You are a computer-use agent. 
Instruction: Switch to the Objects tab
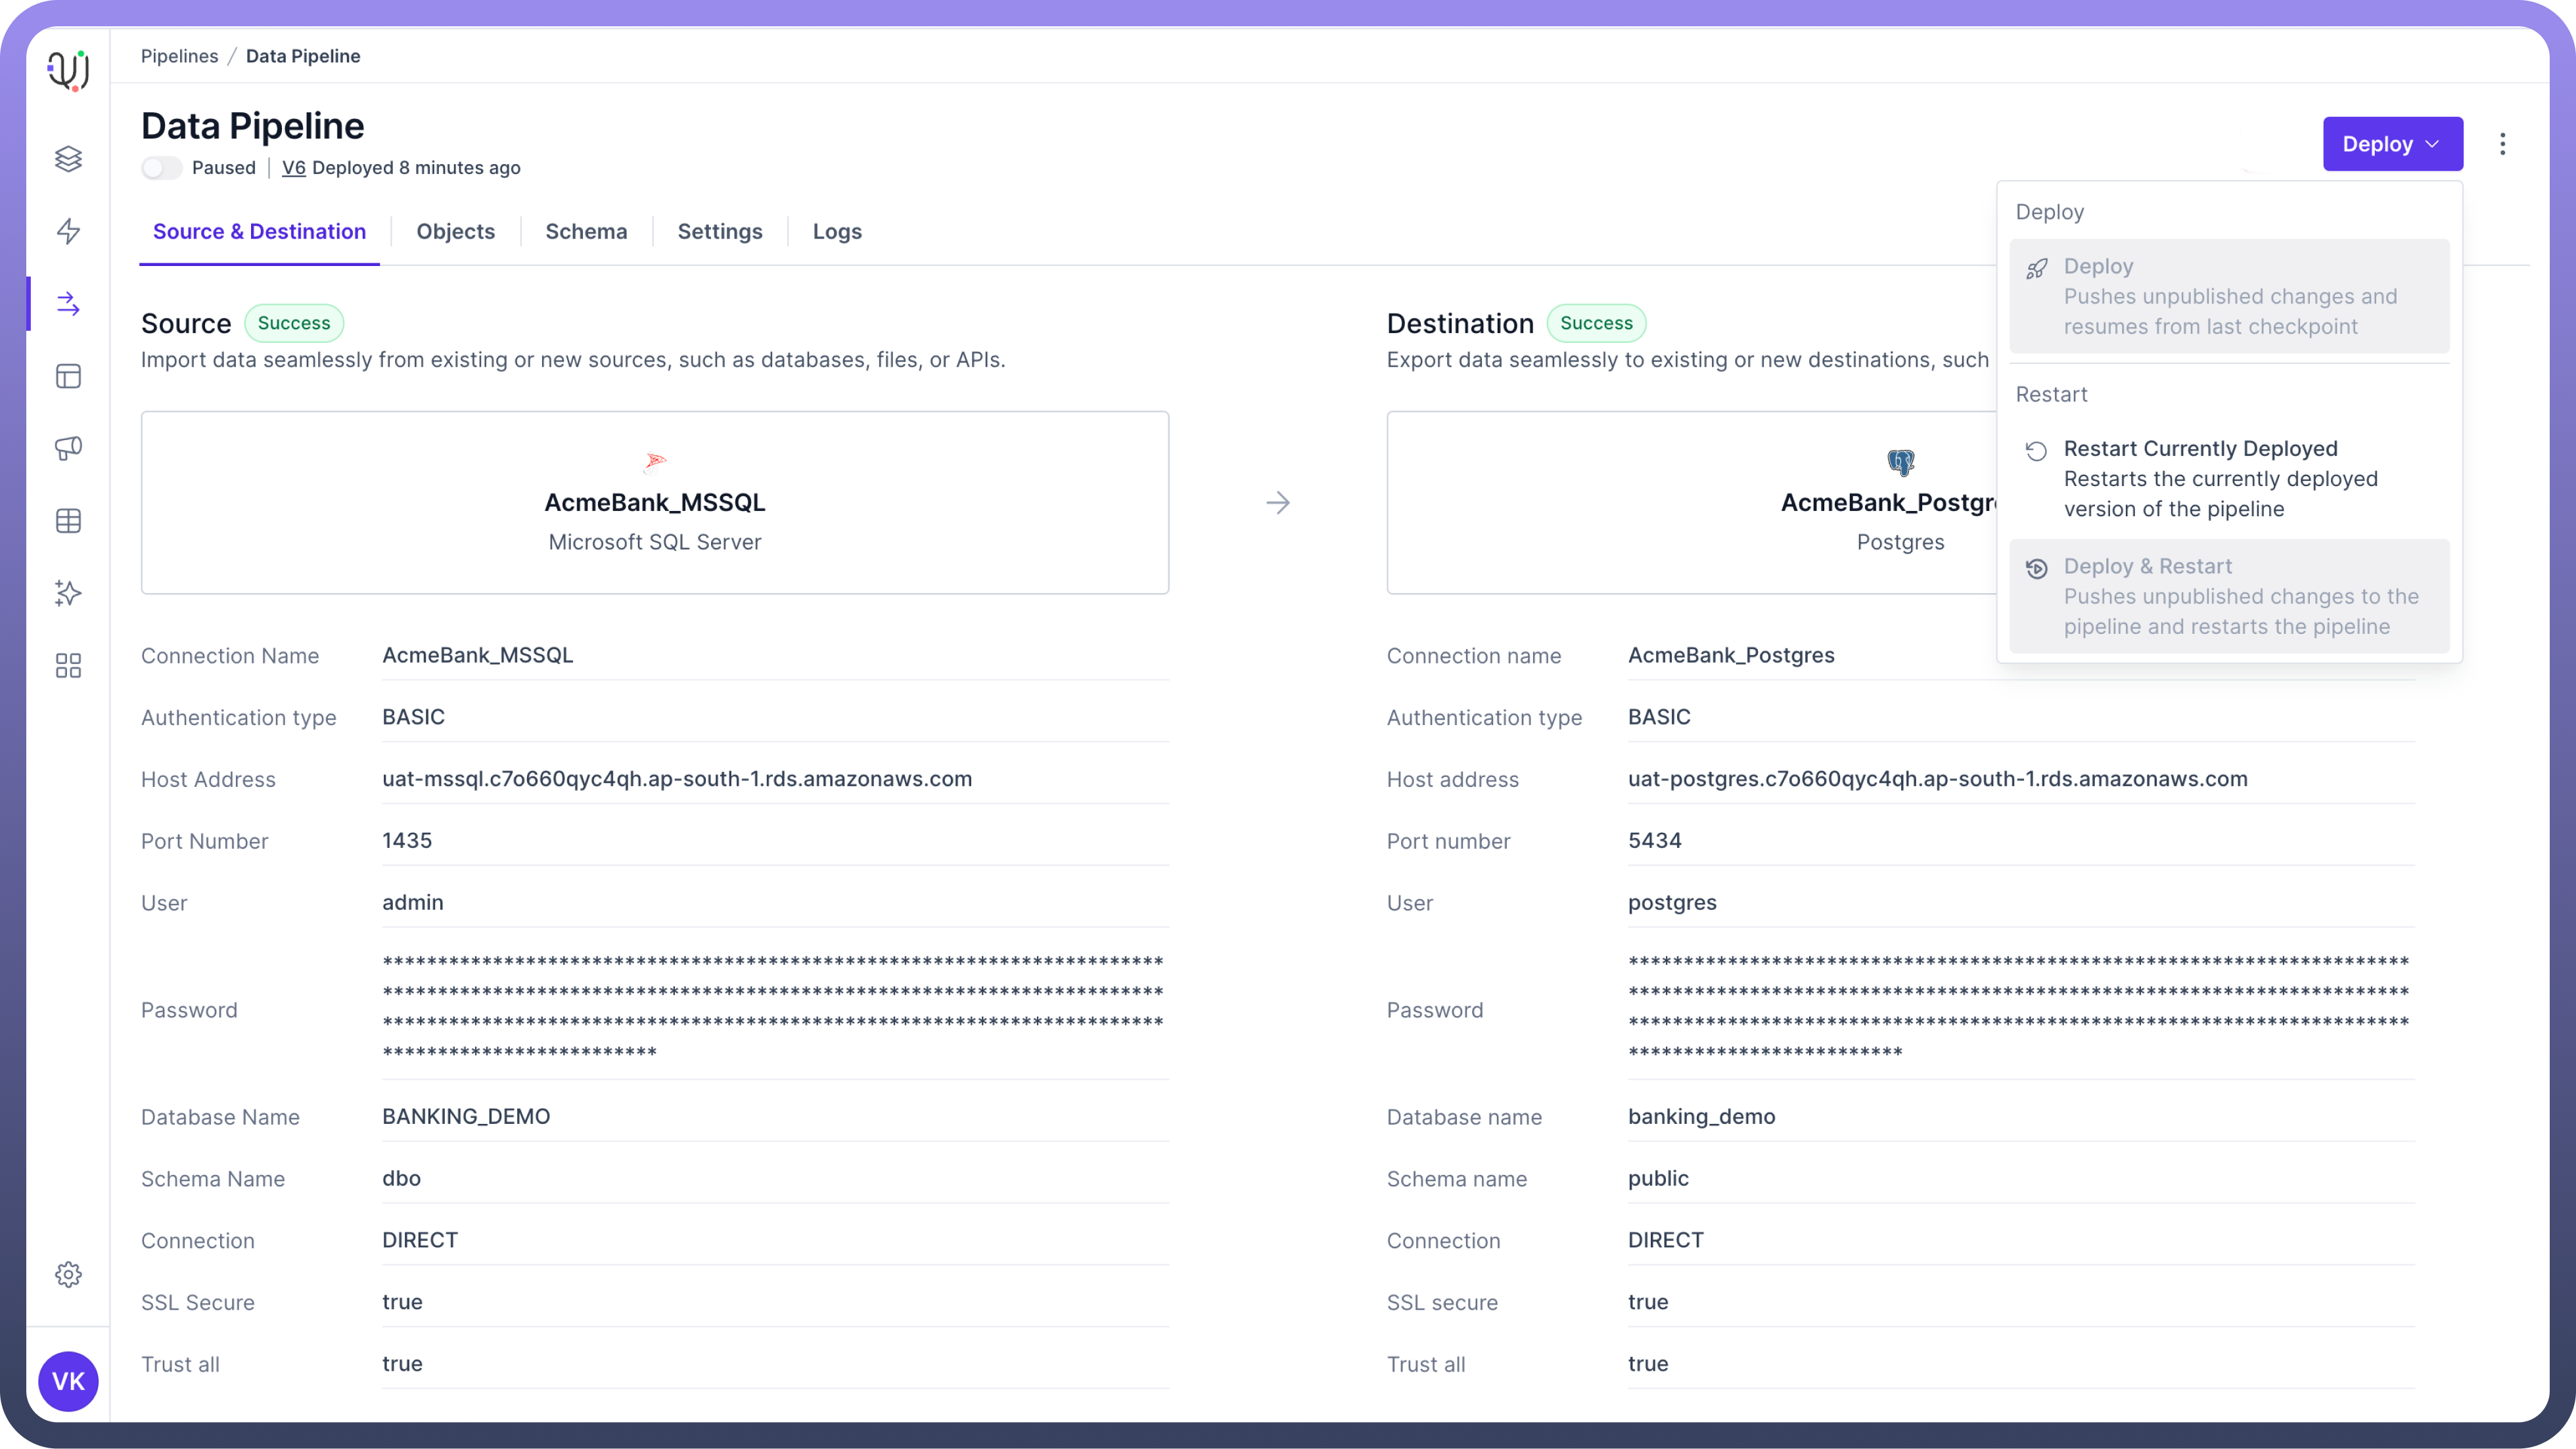pos(455,232)
